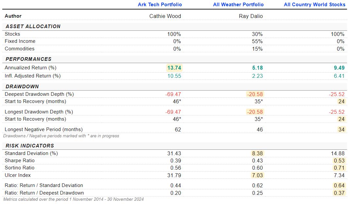Select All Weather's 15% Commodities value

(257, 49)
